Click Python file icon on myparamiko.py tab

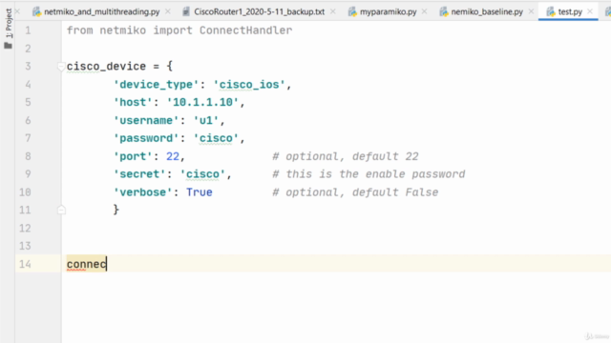352,11
